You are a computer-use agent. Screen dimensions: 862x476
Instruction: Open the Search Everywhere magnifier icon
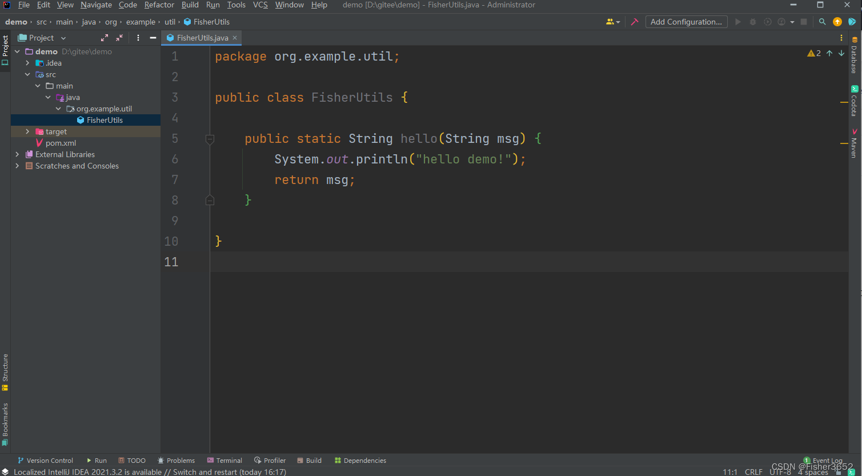coord(821,22)
